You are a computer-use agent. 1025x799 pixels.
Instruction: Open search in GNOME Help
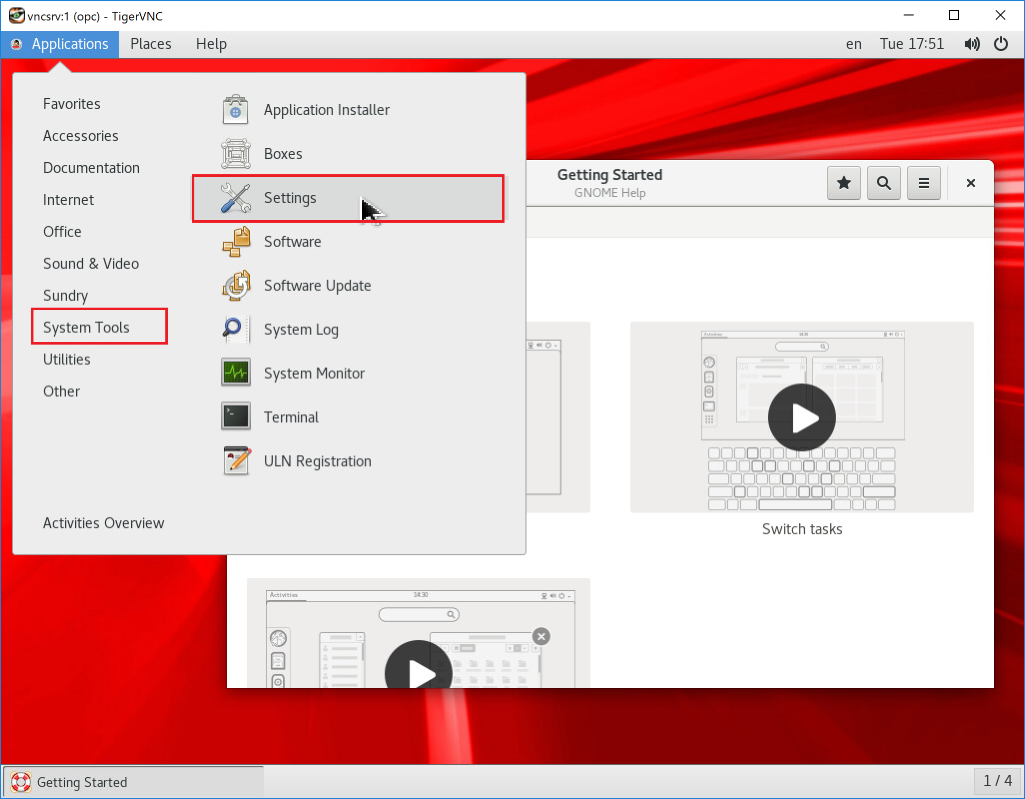[884, 183]
